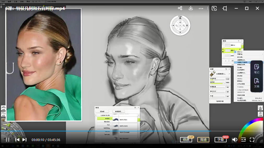Open the 倍速 playback speed option

[186, 140]
